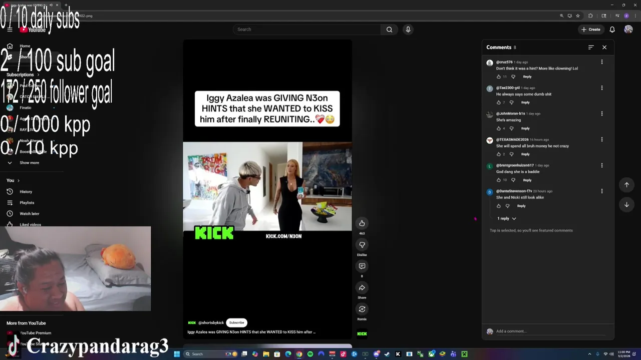The height and width of the screenshot is (360, 641).
Task: Open options menu for @cruz576's comment
Action: click(602, 62)
